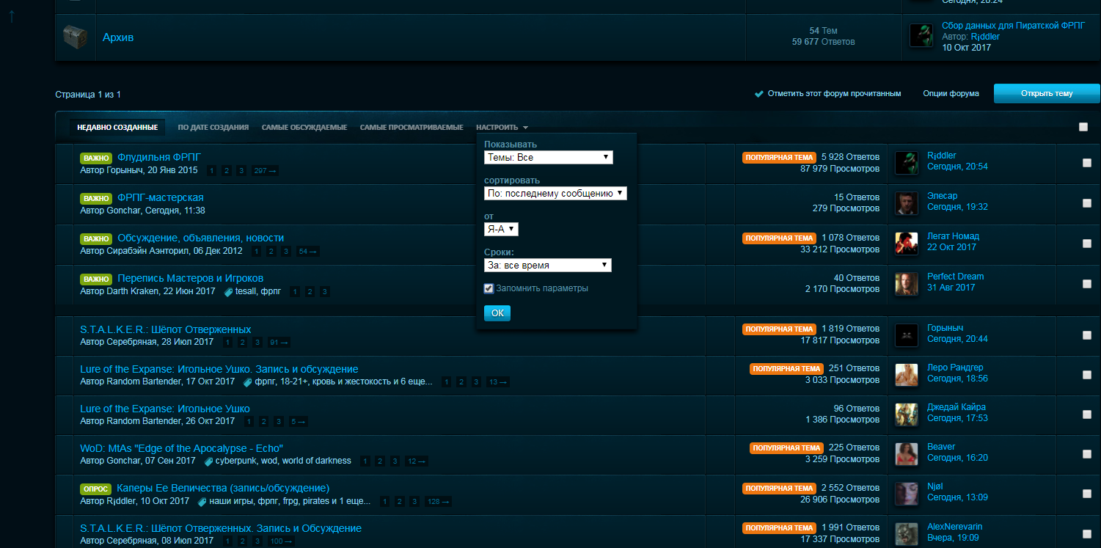The width and height of the screenshot is (1101, 548).
Task: Select the По дате создания tab
Action: click(x=213, y=128)
